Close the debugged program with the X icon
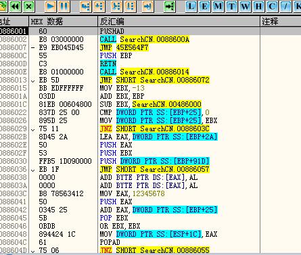The image size is (301, 255). pyautogui.click(x=29, y=6)
